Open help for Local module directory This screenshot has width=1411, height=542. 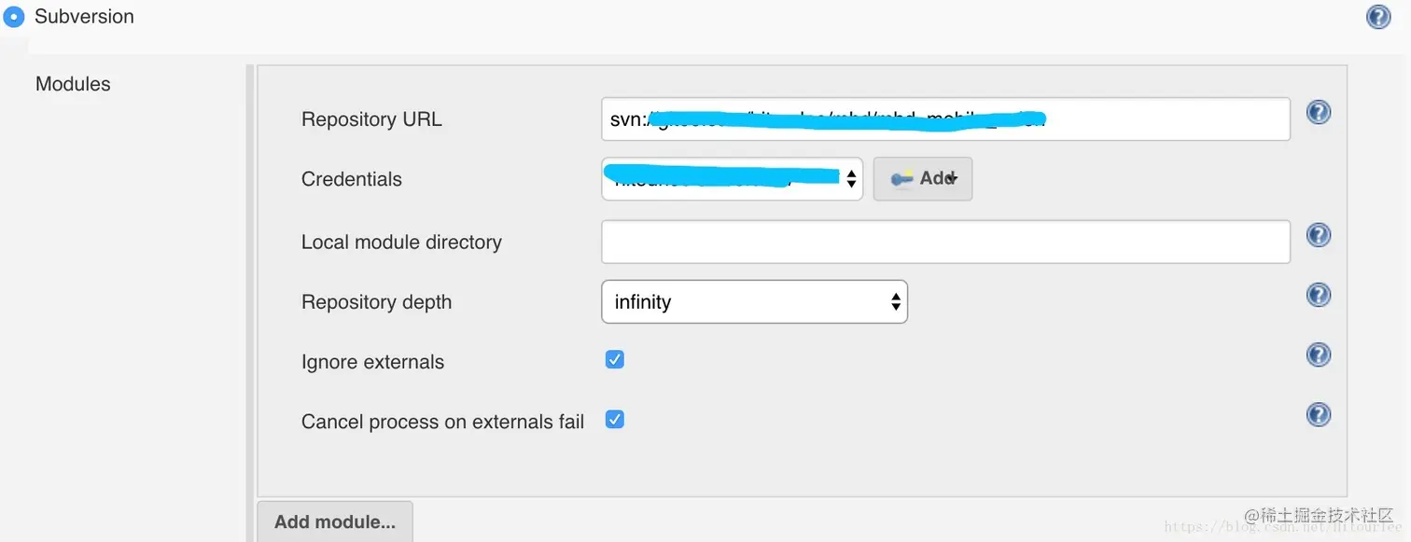click(1318, 235)
